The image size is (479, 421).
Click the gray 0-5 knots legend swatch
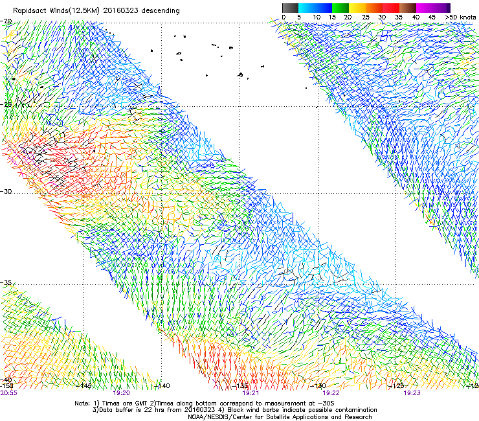(x=290, y=8)
